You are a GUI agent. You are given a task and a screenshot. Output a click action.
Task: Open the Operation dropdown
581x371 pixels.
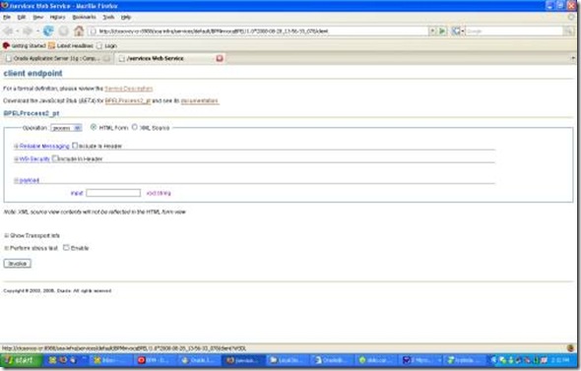tap(66, 128)
